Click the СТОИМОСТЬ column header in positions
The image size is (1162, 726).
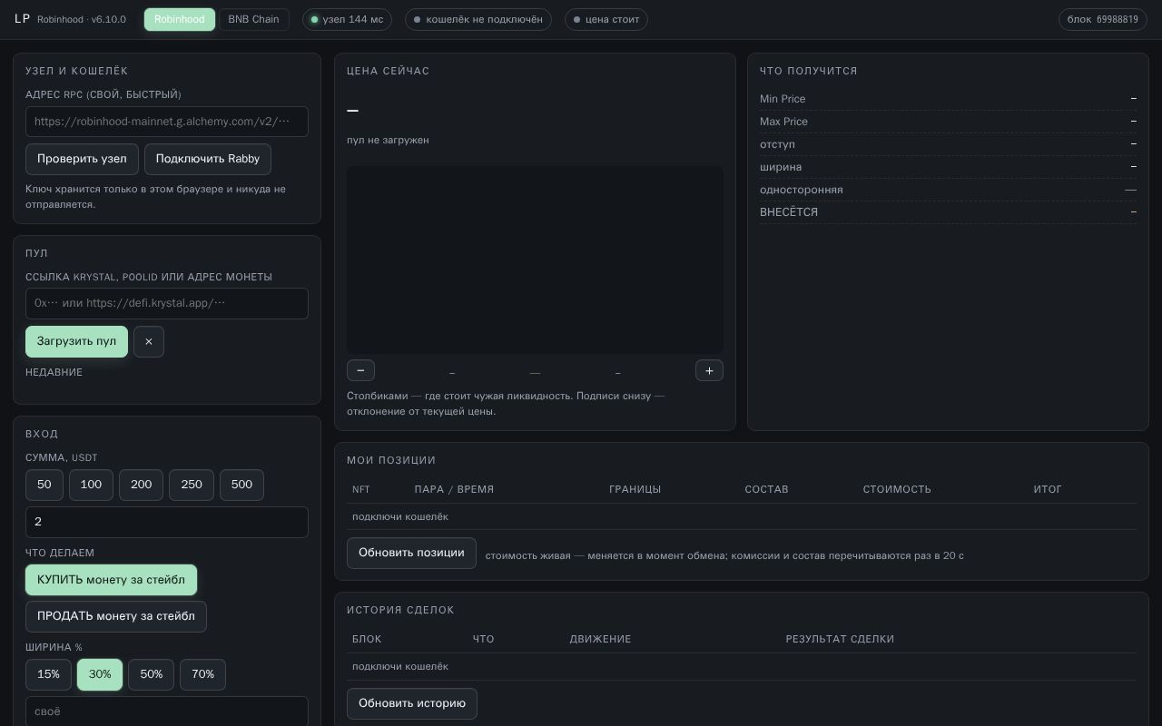click(x=897, y=489)
